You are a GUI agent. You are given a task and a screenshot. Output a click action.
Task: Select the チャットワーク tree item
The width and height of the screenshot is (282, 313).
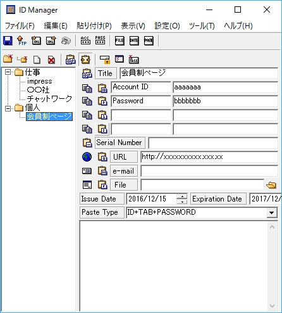(x=49, y=99)
